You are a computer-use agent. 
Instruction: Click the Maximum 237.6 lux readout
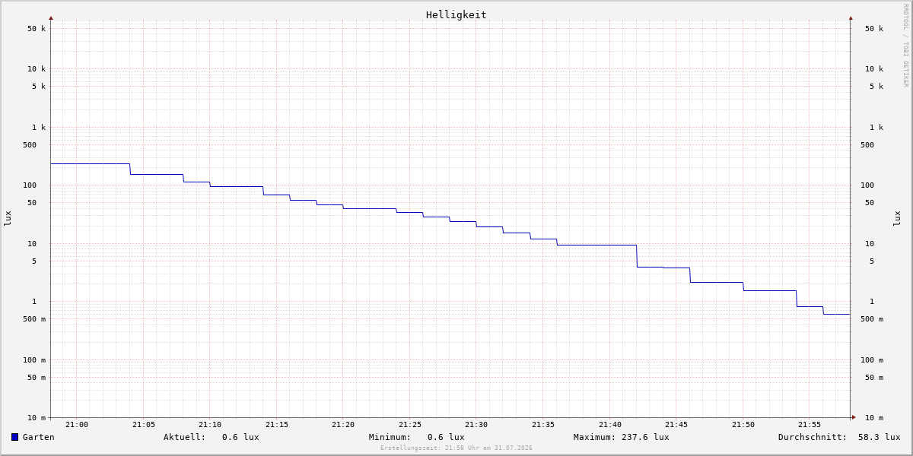[622, 437]
